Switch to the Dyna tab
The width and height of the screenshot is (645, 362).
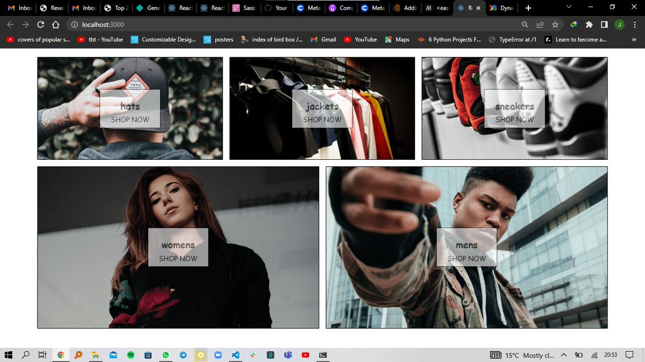(501, 8)
